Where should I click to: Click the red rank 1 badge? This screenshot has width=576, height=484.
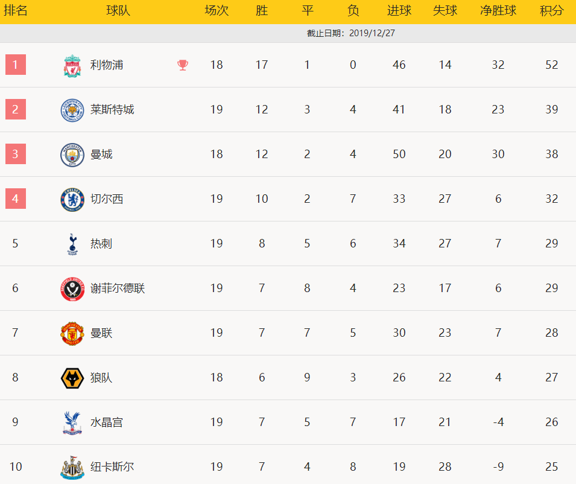[16, 65]
